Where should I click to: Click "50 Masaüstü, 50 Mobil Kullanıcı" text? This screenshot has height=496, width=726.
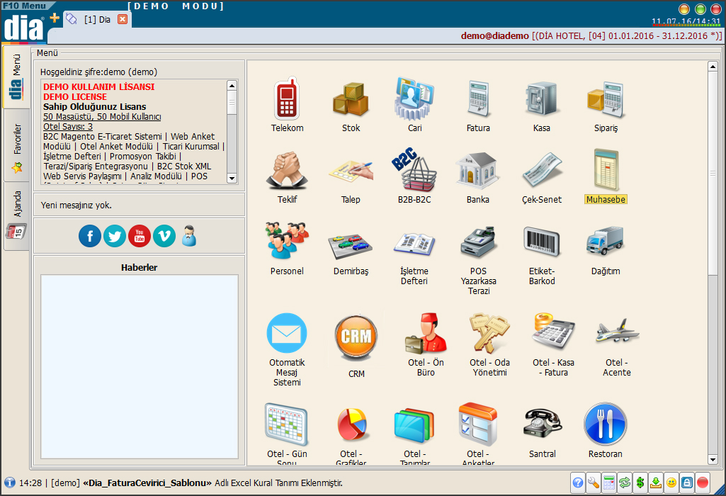click(x=102, y=117)
